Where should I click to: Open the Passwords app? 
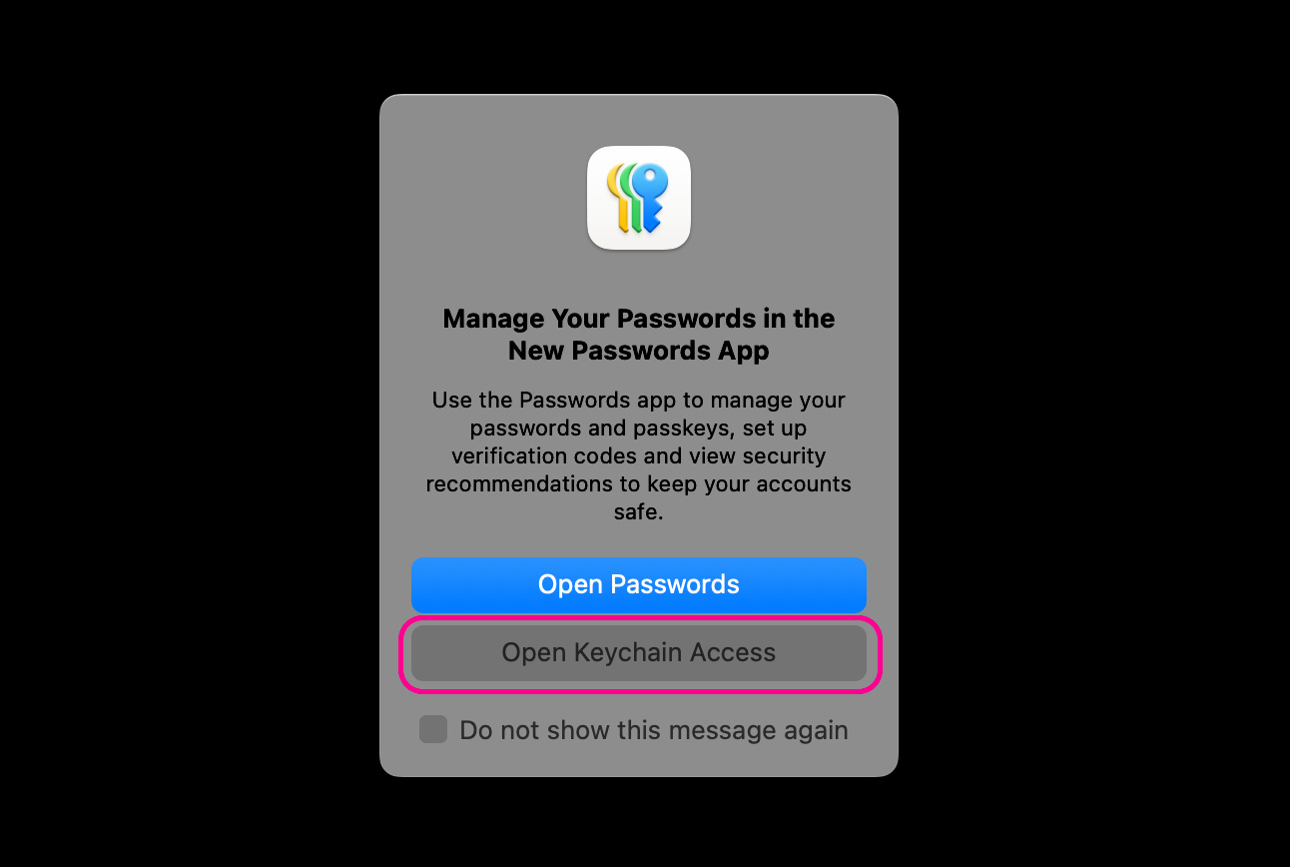click(x=639, y=584)
